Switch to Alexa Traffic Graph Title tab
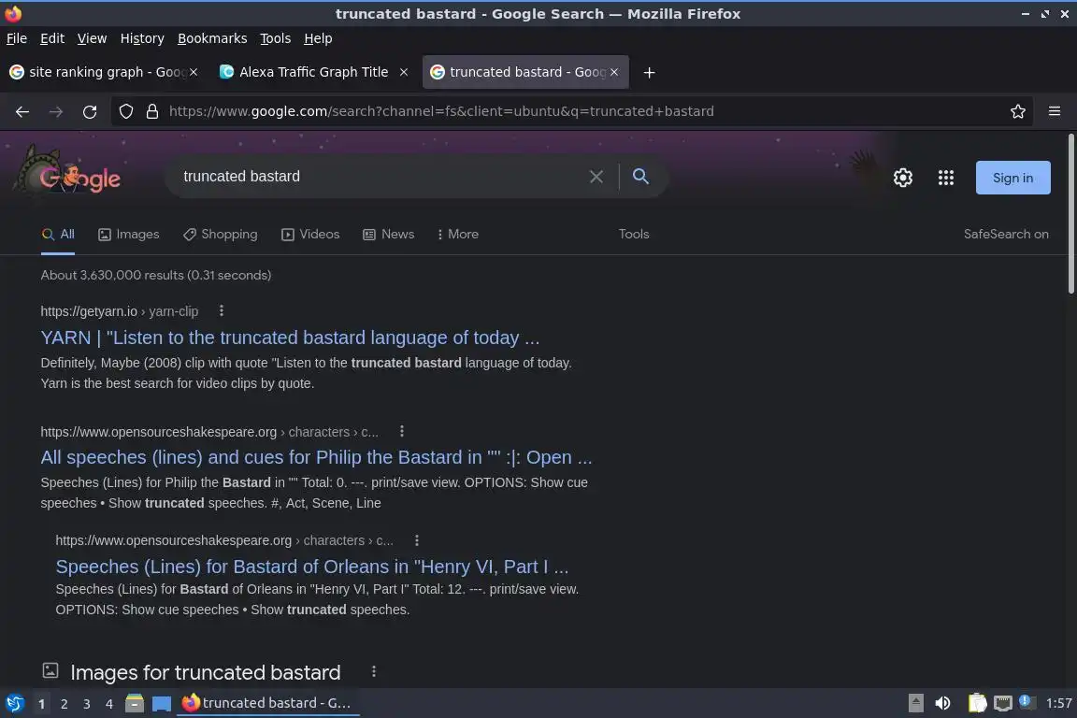The height and width of the screenshot is (718, 1077). point(313,72)
